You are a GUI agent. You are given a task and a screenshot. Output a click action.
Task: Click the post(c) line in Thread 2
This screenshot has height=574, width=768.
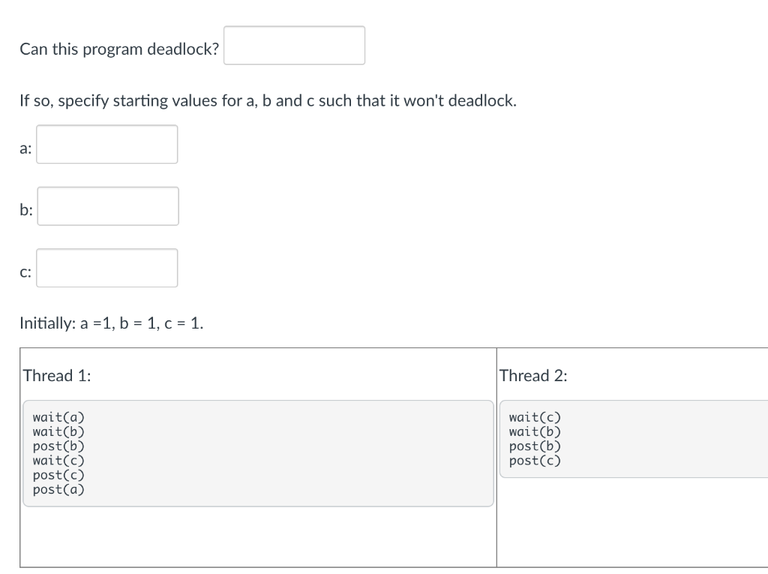[x=534, y=461]
